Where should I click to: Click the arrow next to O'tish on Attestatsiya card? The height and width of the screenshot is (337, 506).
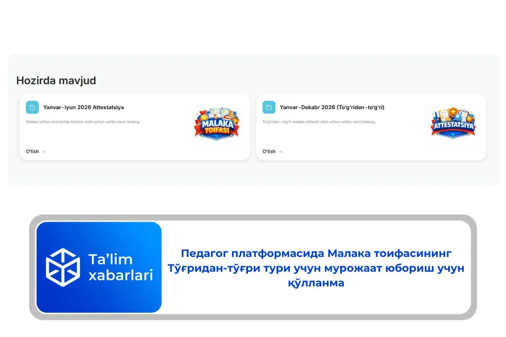click(43, 152)
